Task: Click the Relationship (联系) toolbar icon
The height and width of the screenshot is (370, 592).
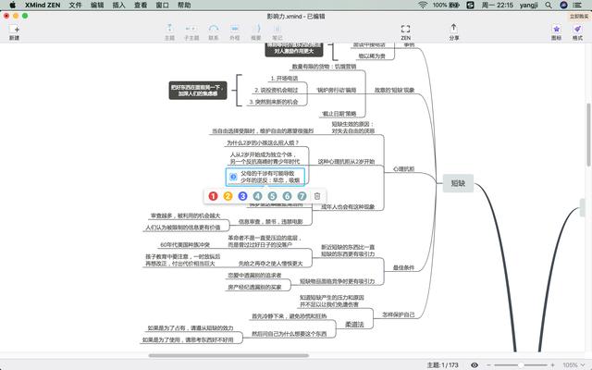Action: click(x=214, y=32)
